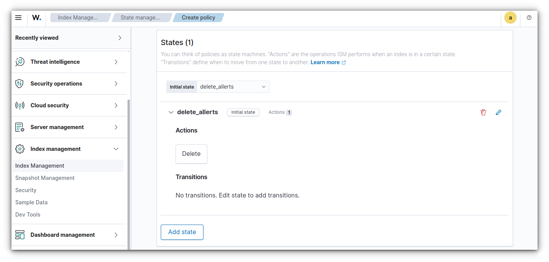This screenshot has height=262, width=549.
Task: Click the Security operations shield icon
Action: point(19,84)
